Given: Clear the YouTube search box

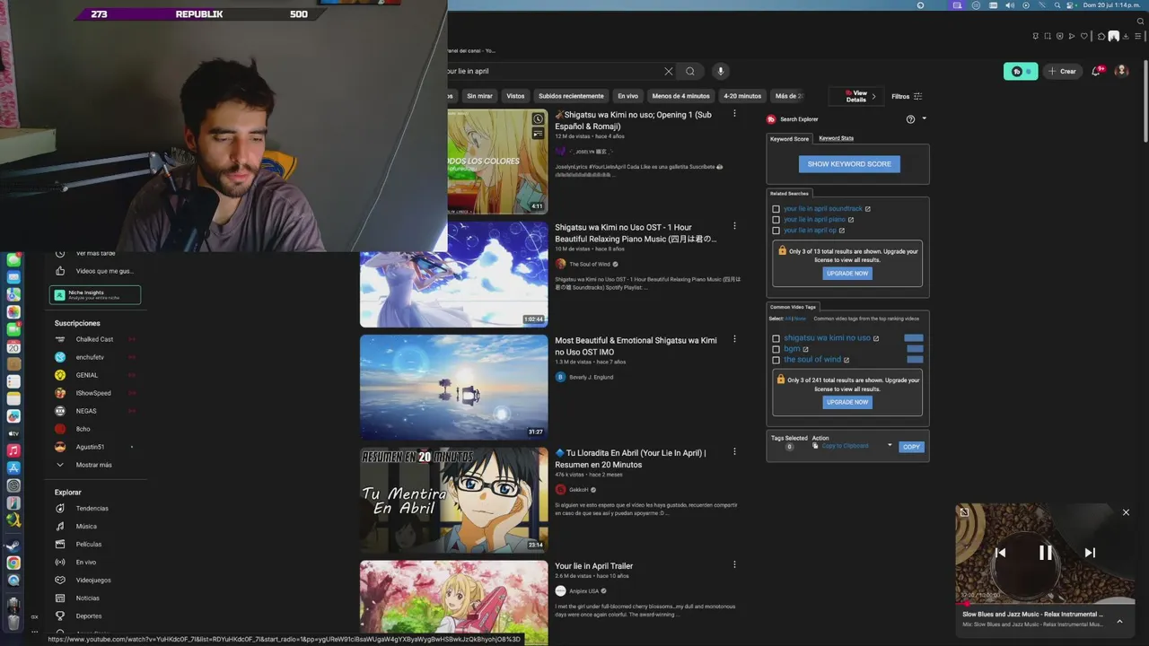Looking at the screenshot, I should point(668,71).
